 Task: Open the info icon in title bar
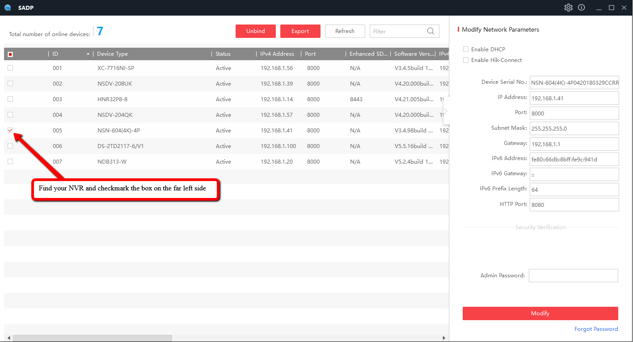581,8
